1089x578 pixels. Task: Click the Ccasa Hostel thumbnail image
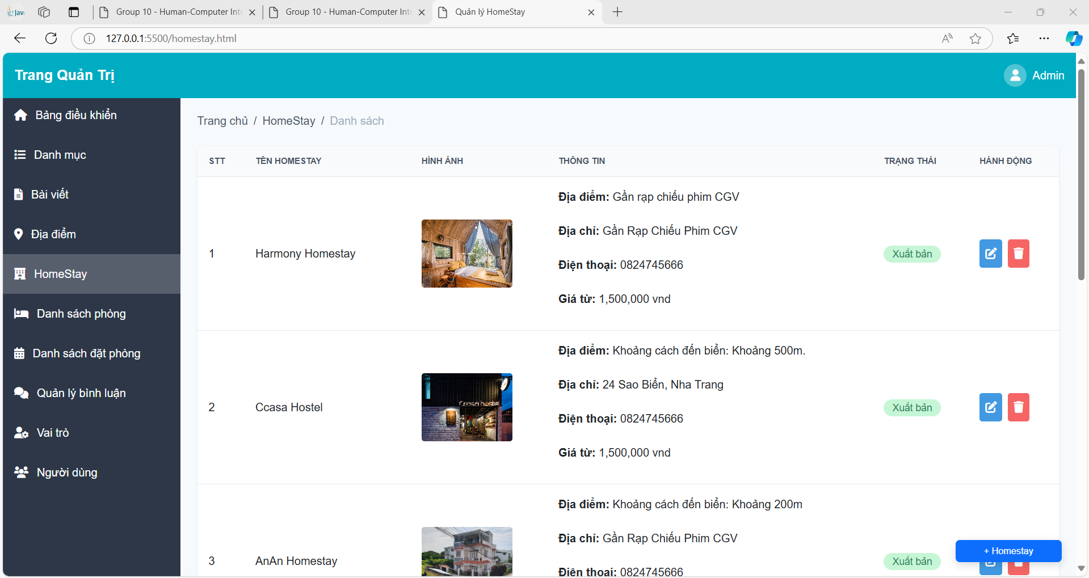point(466,407)
